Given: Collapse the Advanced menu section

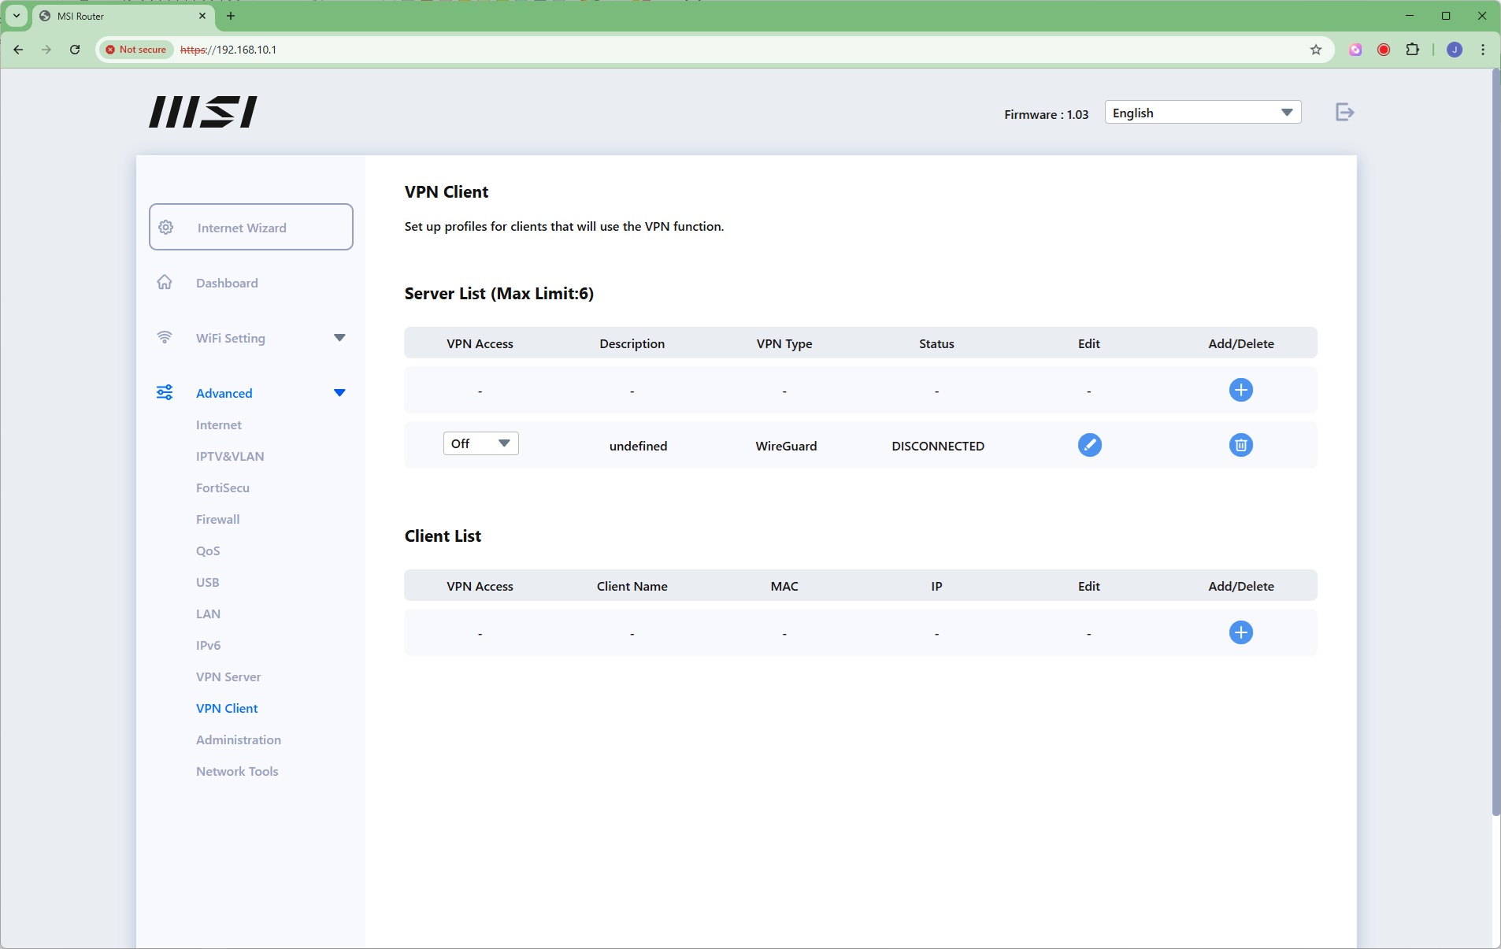Looking at the screenshot, I should point(339,393).
